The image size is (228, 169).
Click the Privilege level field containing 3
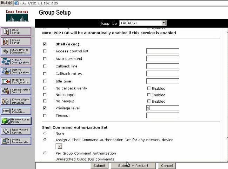(x=162, y=108)
